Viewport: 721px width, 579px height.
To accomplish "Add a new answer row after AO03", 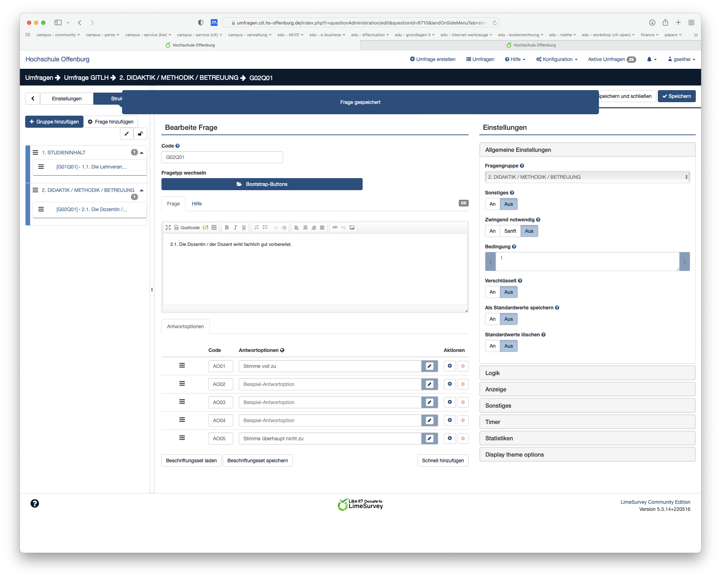I will click(450, 402).
